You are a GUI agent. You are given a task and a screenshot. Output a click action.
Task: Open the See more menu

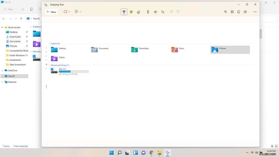coord(255,12)
